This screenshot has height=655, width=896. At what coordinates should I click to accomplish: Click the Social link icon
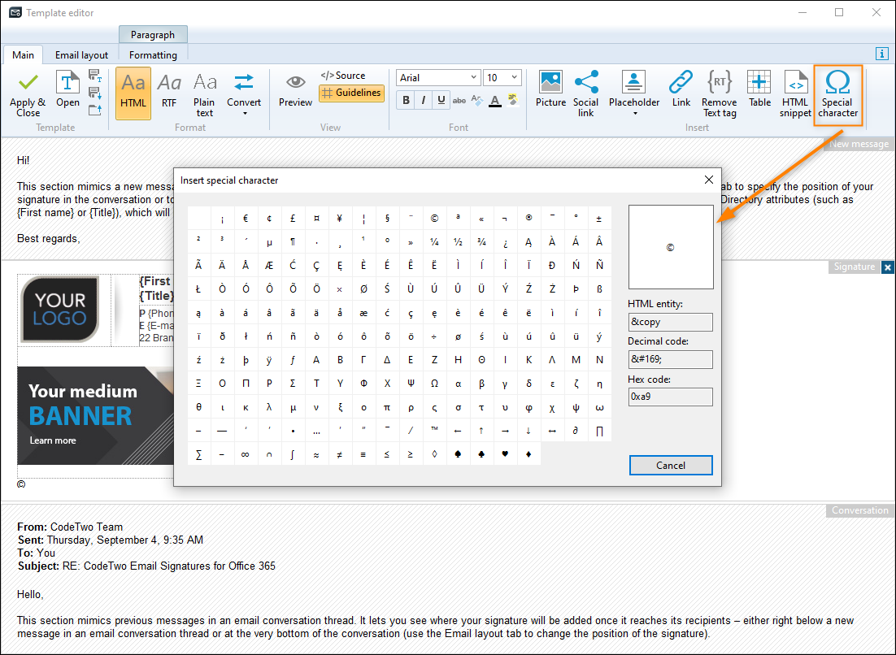[585, 82]
